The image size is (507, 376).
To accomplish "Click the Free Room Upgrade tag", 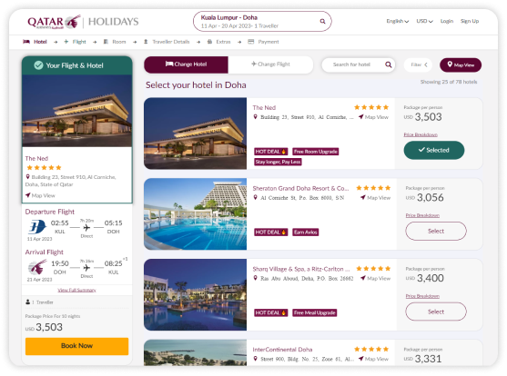I will coord(316,152).
